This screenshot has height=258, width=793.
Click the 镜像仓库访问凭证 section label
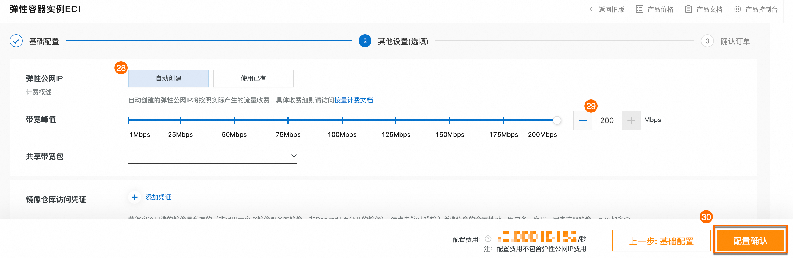[x=56, y=200]
